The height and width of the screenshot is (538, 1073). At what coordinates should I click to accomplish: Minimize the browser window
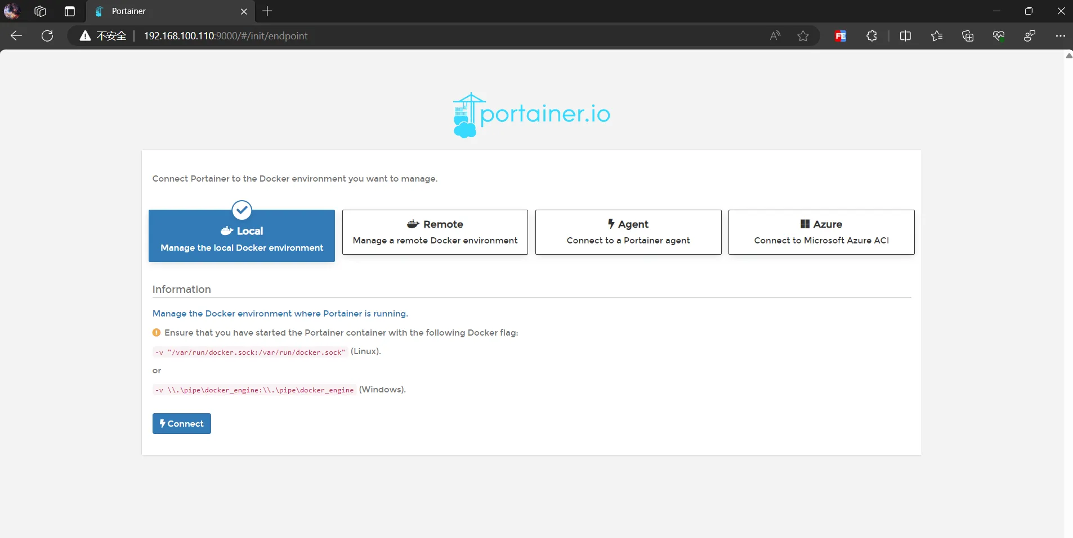[996, 11]
